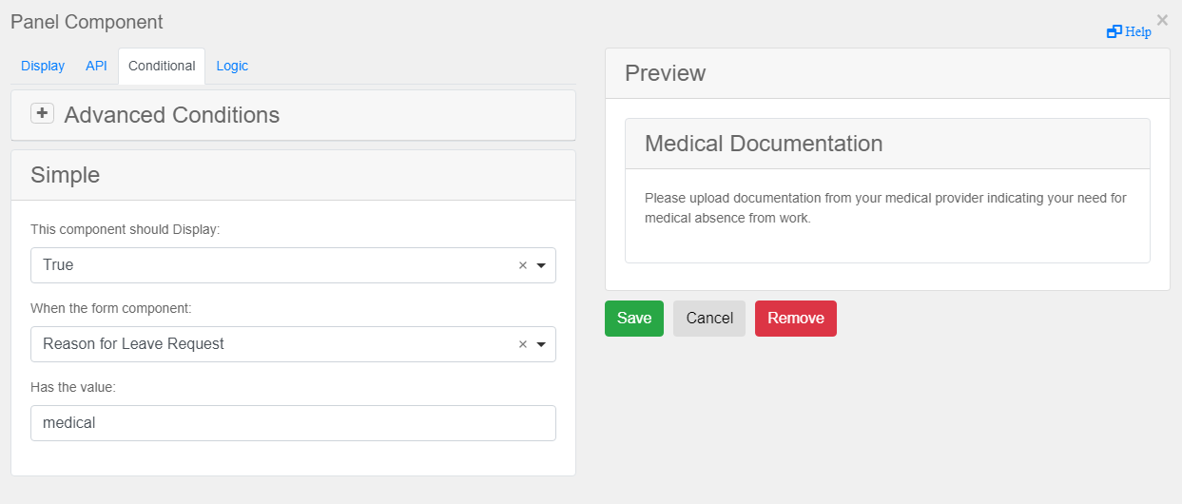Click the 'True' select box text
This screenshot has height=504, width=1182.
point(58,265)
